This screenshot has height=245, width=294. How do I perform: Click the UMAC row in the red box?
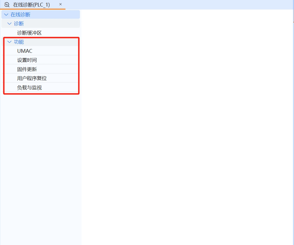tap(25, 51)
